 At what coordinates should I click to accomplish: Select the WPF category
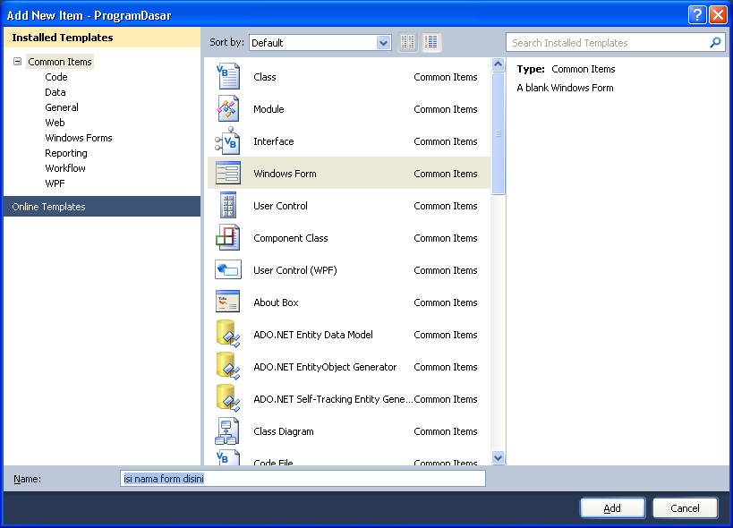(x=55, y=183)
